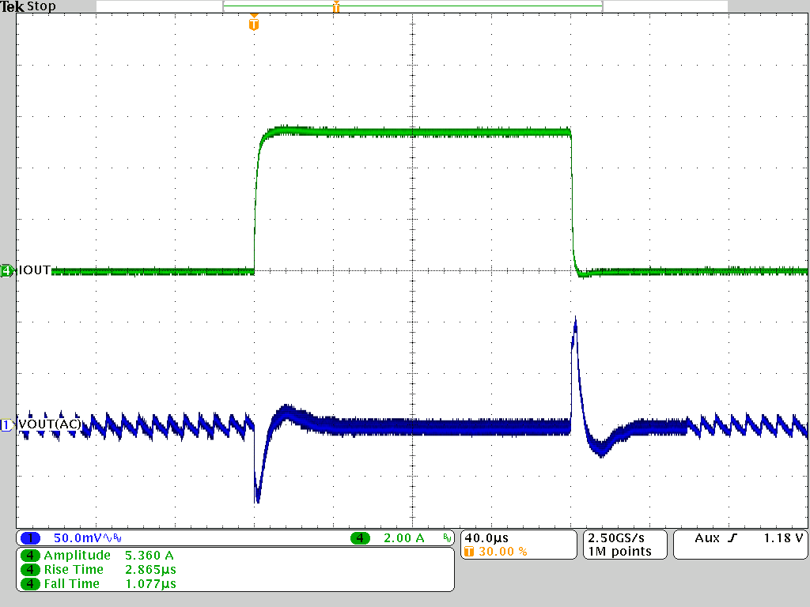This screenshot has height=607, width=810.
Task: Click the AC coupling icon beside 50.0mV
Action: point(105,537)
